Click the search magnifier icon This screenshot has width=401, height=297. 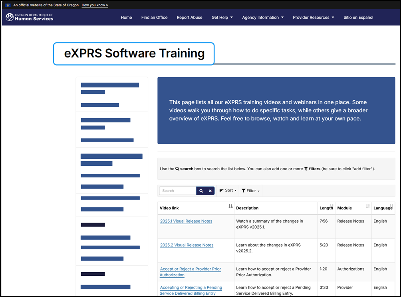coord(201,191)
